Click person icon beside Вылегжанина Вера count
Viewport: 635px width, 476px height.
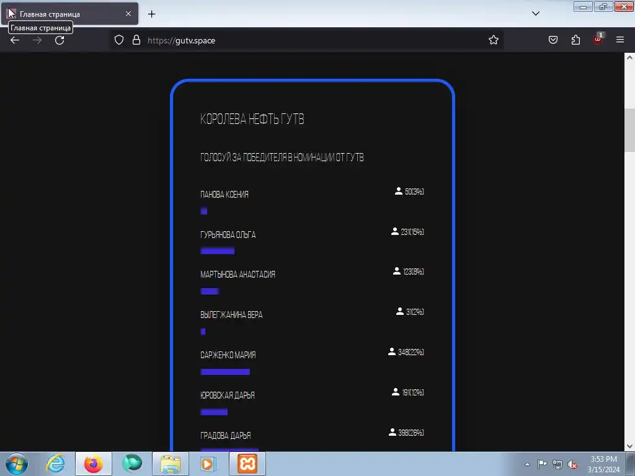click(400, 311)
